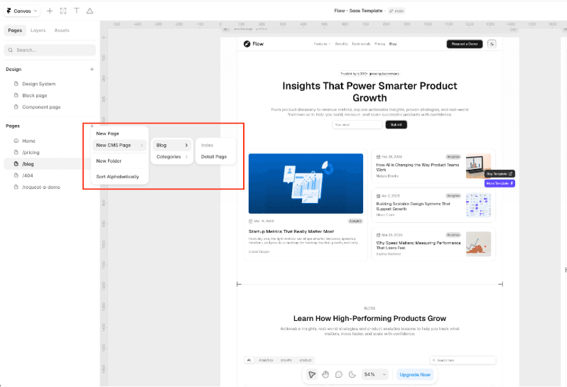Open the Features nav dropdown on canvas

click(x=322, y=44)
